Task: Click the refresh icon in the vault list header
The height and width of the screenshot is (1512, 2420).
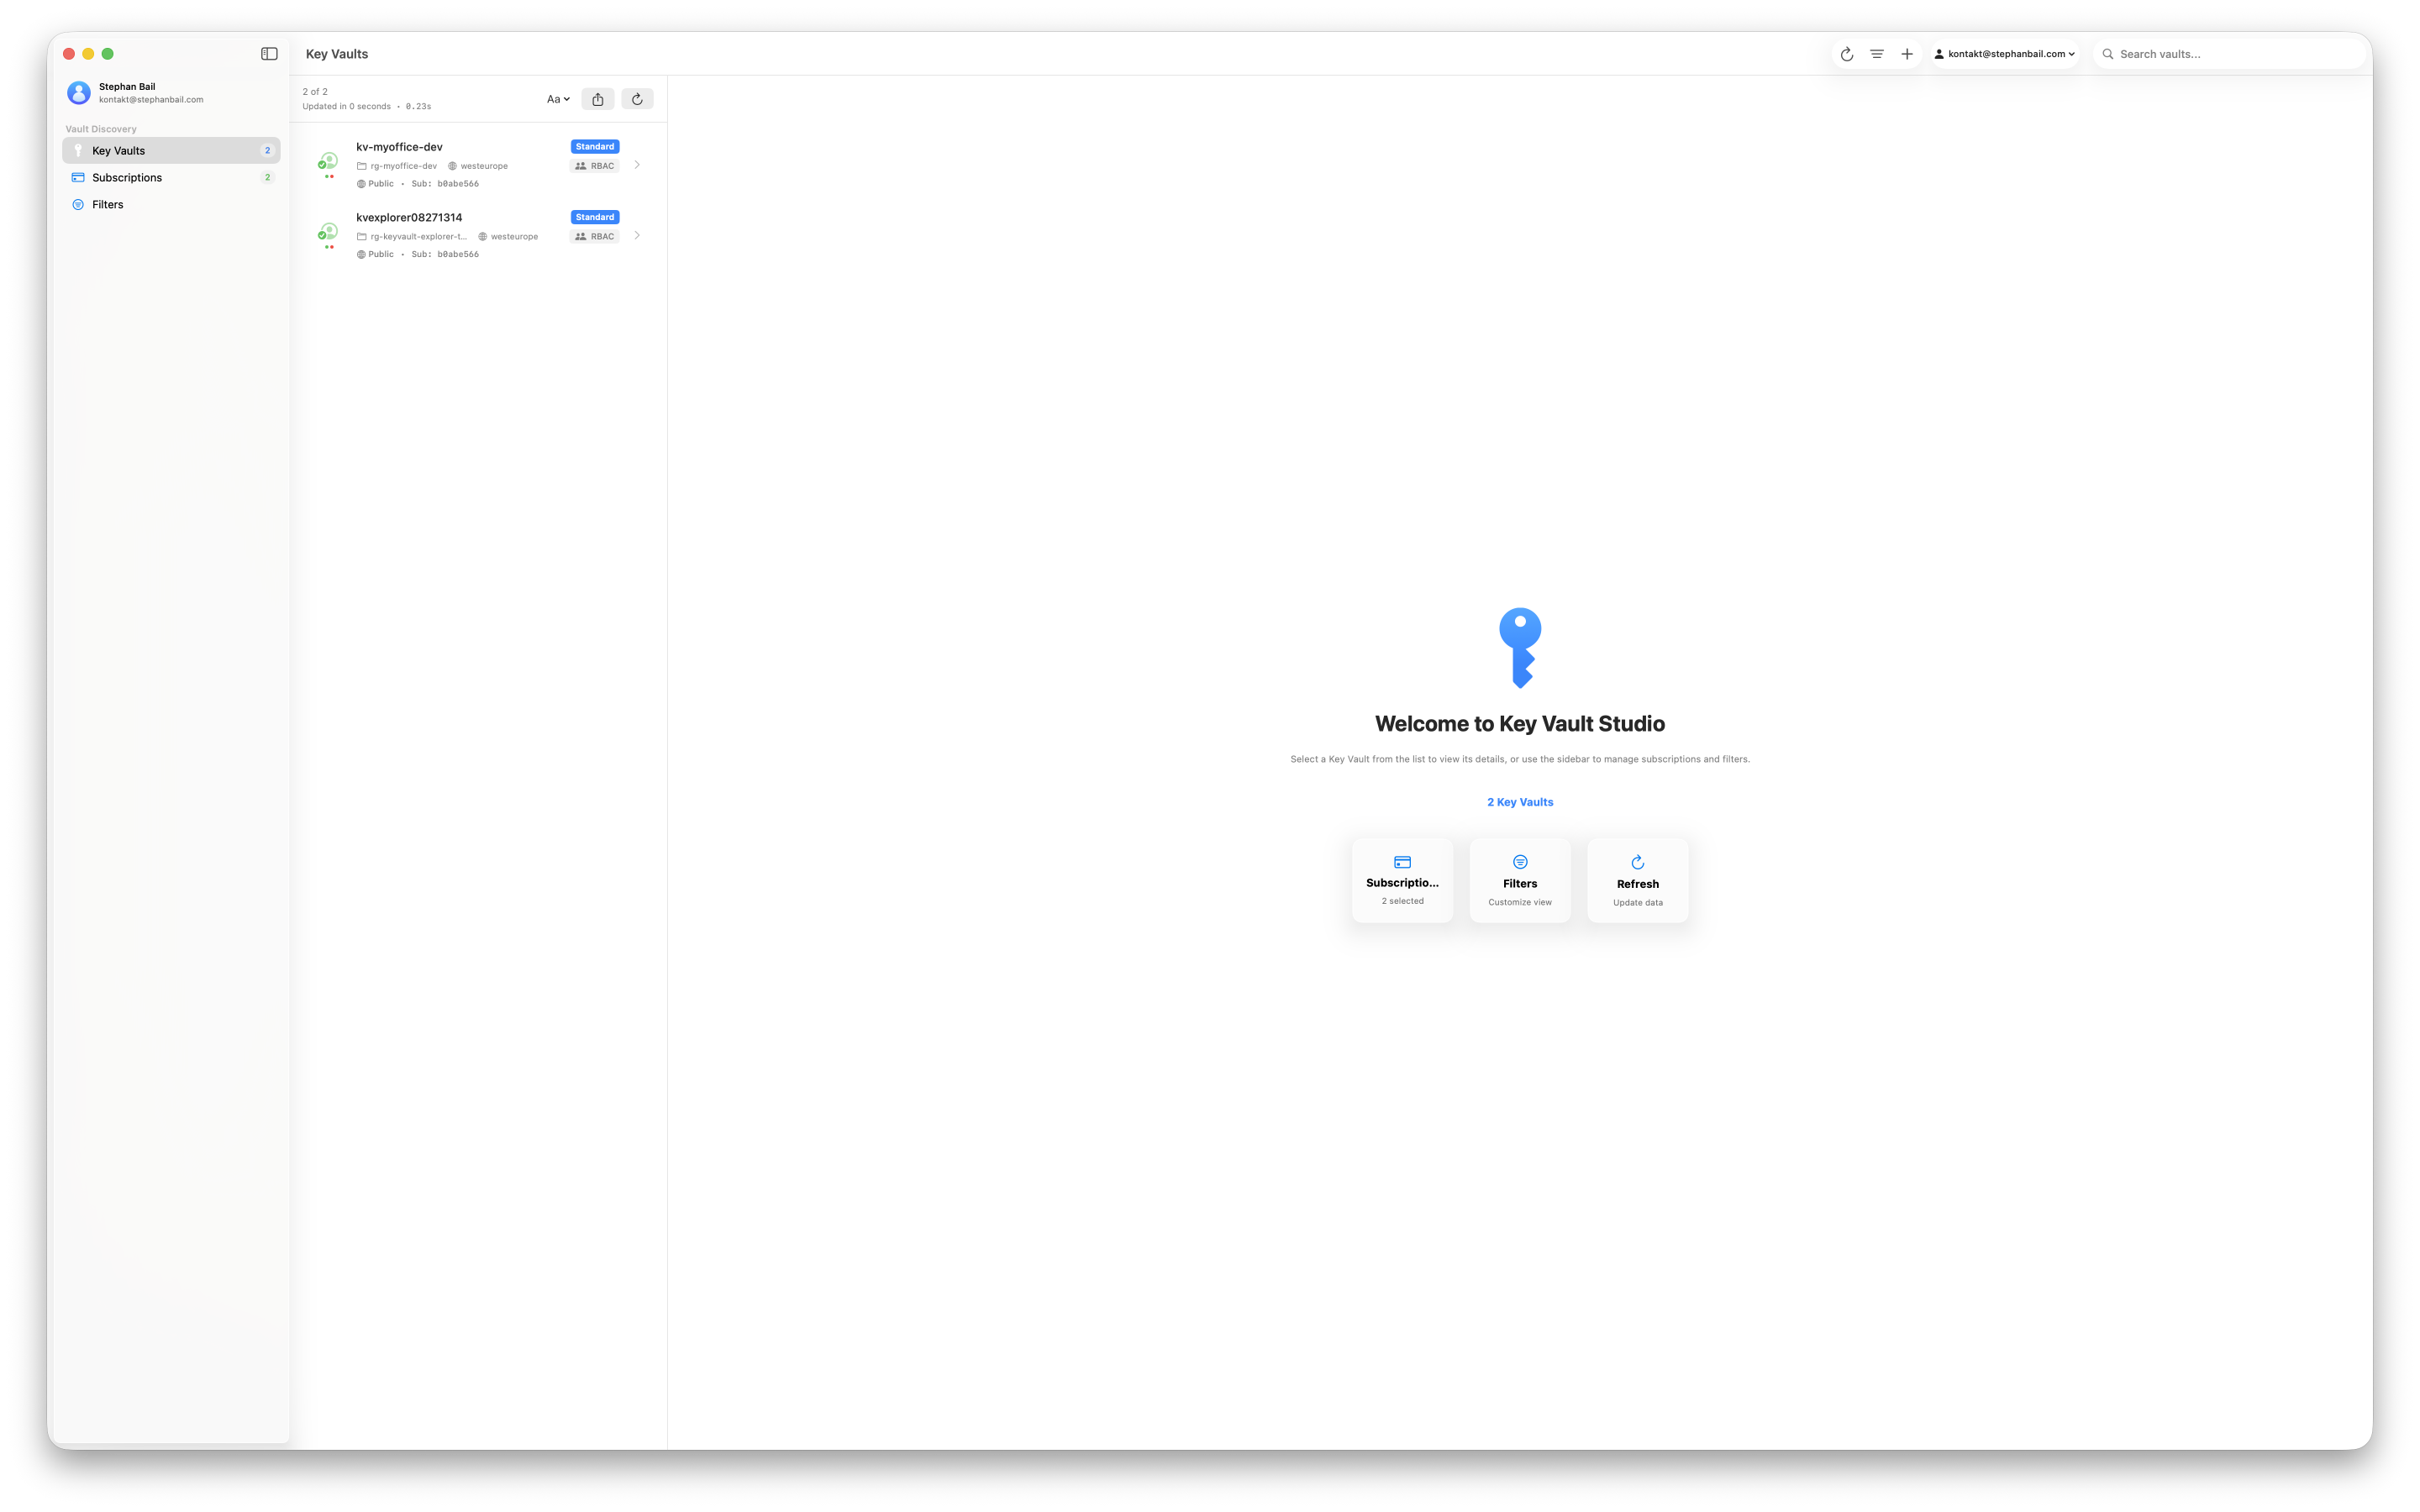Action: coord(636,98)
